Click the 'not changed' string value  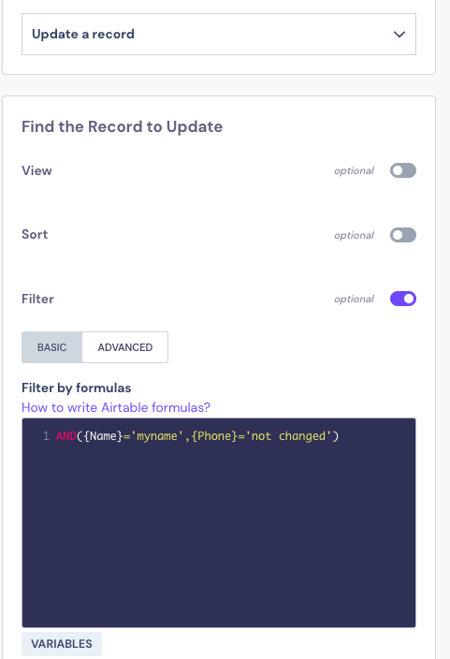pos(288,436)
